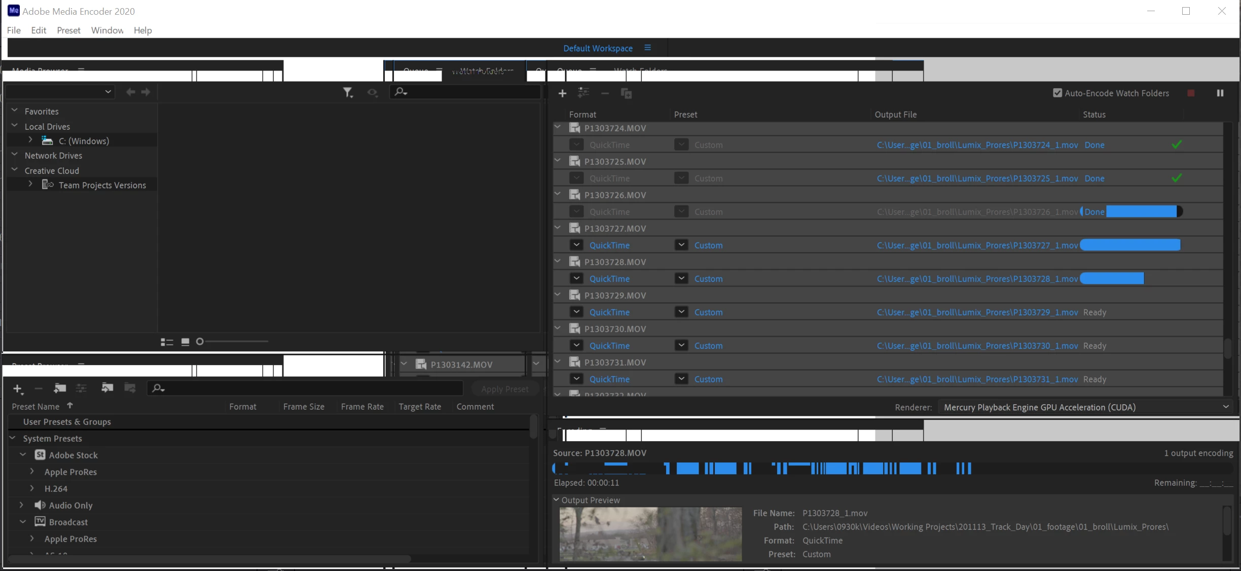
Task: Switch Media Browser to list view icon
Action: tap(167, 342)
